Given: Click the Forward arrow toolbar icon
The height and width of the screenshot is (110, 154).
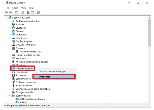Looking at the screenshot, I should [x=11, y=12].
